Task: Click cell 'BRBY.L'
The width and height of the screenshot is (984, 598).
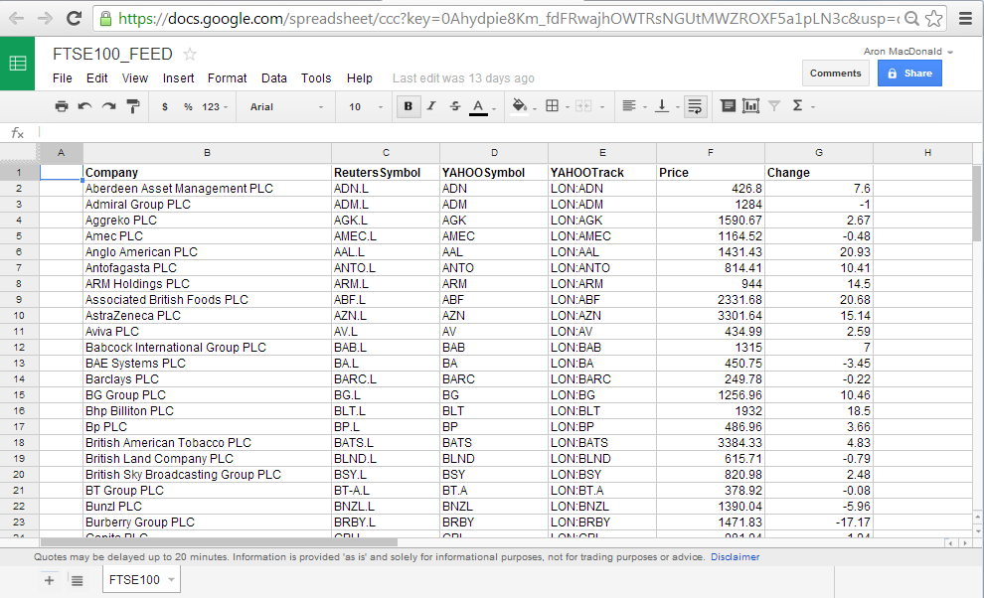Action: (386, 523)
